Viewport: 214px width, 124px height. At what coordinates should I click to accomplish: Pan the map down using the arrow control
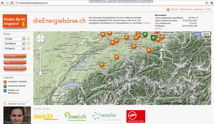[41, 42]
